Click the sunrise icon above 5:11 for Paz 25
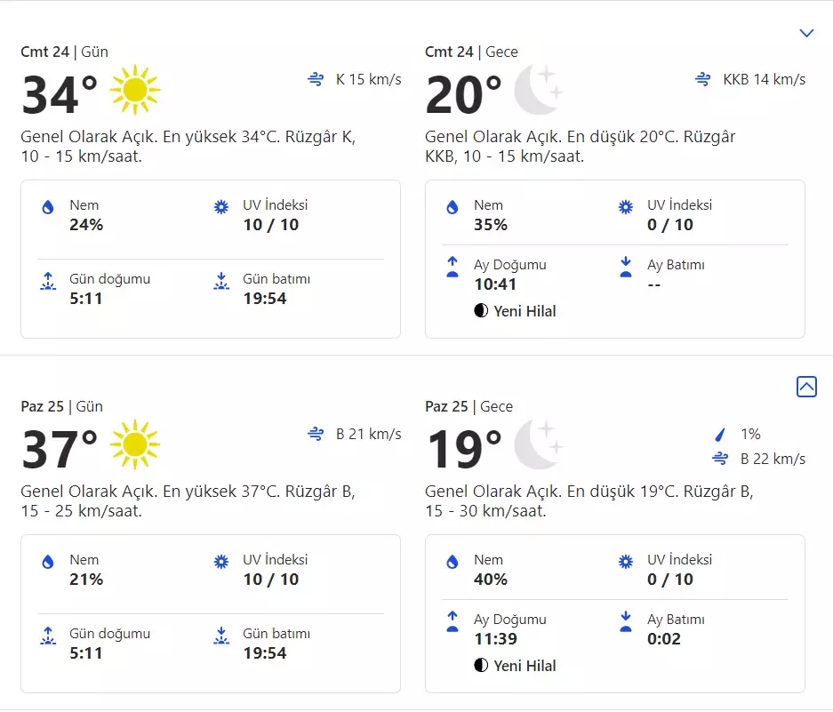Viewport: 833px width, 712px height. tap(48, 636)
